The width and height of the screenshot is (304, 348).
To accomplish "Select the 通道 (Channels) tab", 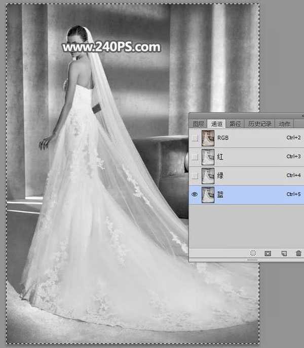I will pyautogui.click(x=217, y=123).
